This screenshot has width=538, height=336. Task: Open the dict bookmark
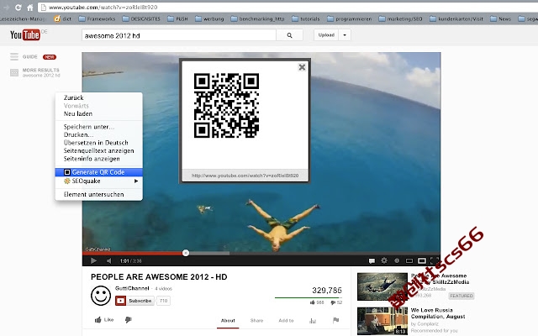point(62,18)
